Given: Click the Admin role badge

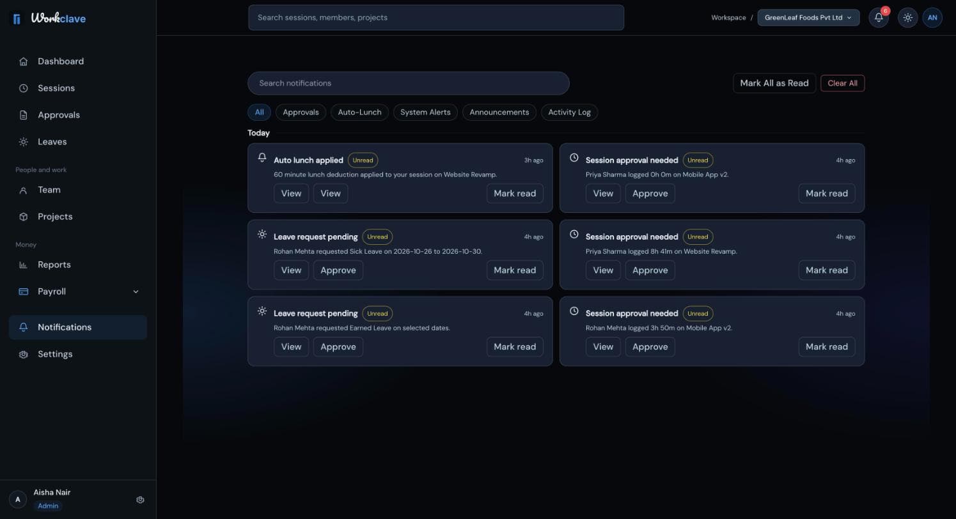Looking at the screenshot, I should pos(48,506).
